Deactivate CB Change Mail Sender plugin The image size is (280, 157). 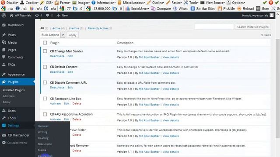pos(57,56)
